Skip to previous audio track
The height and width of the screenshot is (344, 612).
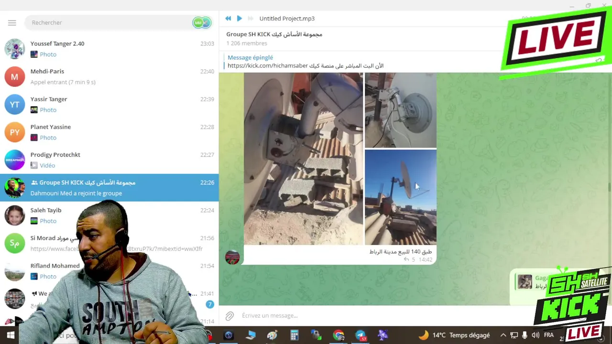click(x=228, y=18)
